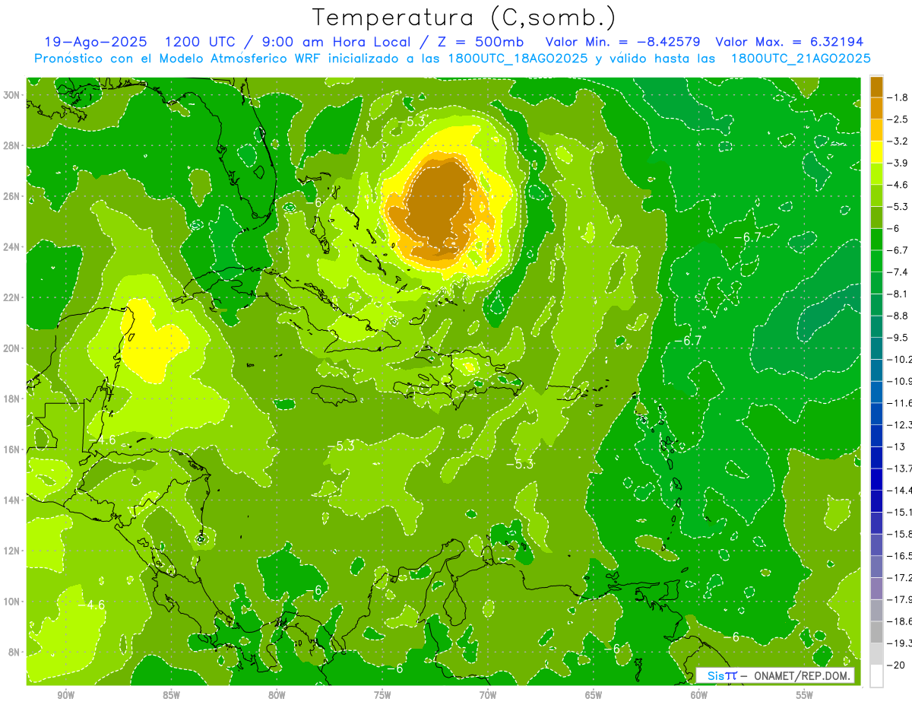Click the colorbar tick label -7.4

(898, 272)
